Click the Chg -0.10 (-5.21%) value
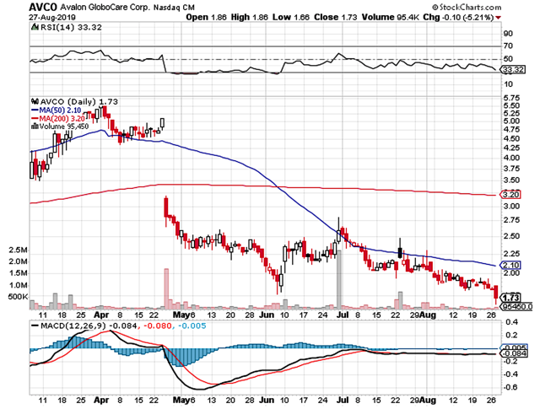540x409 pixels. click(458, 17)
